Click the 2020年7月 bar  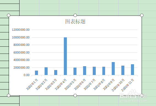click(94, 71)
